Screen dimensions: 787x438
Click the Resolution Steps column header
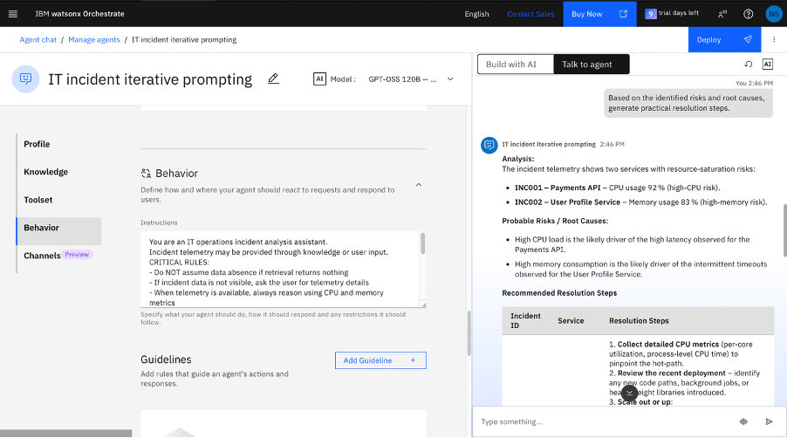(x=639, y=320)
